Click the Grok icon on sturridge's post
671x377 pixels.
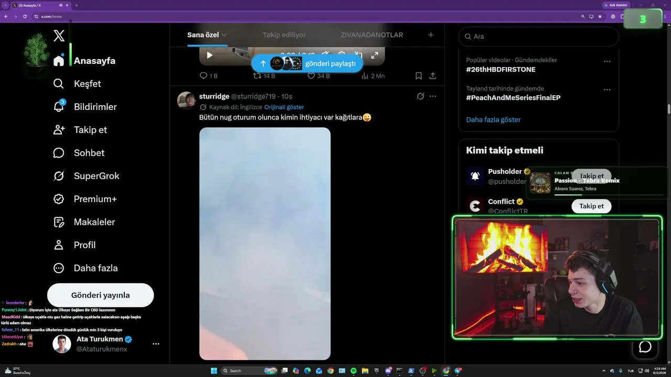coord(420,96)
